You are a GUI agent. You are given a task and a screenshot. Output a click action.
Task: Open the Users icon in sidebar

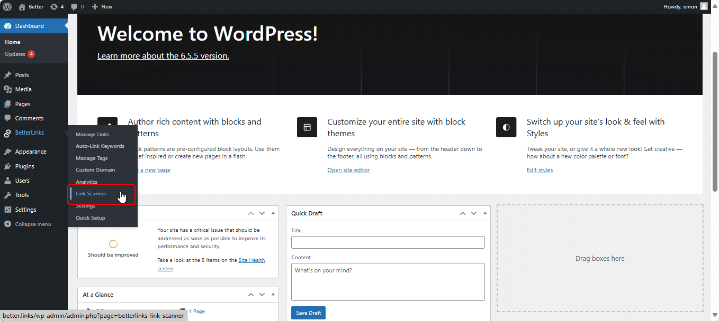click(8, 180)
